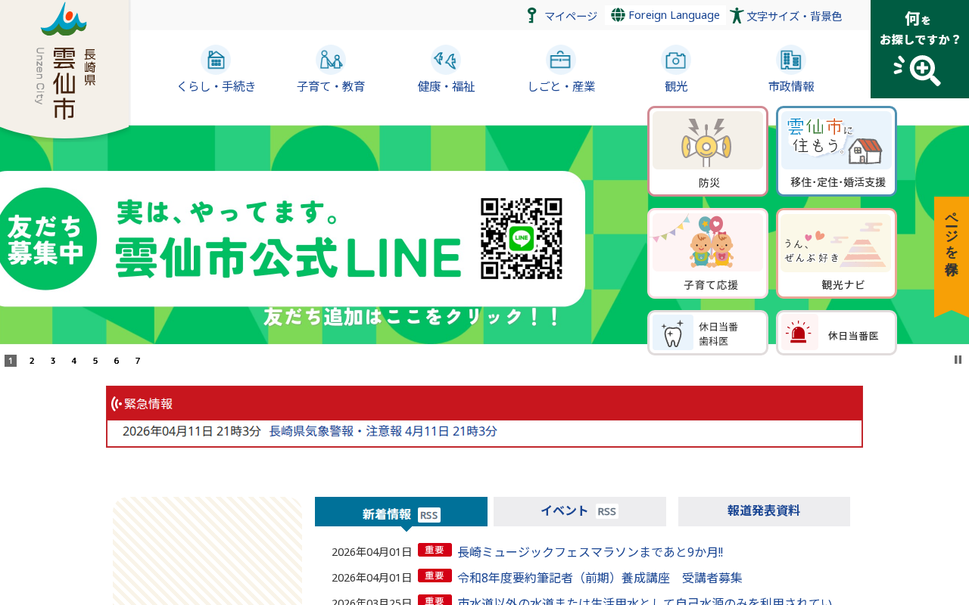
Task: Open the 移住・定住・婚活支援 tile
Action: (837, 151)
